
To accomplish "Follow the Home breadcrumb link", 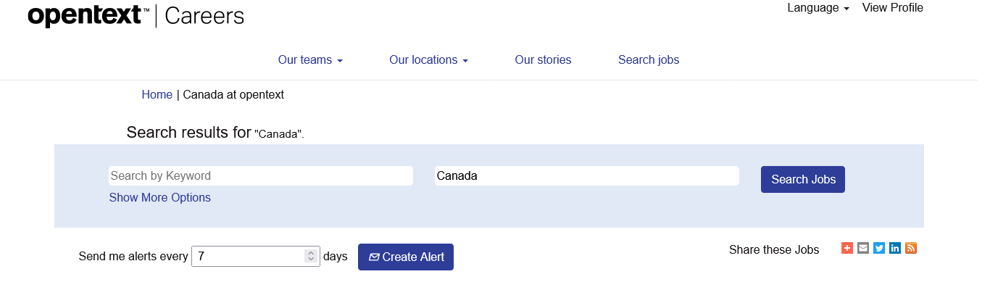I will (x=157, y=94).
